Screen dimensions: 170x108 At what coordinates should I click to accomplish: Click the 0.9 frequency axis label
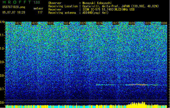click(2, 62)
